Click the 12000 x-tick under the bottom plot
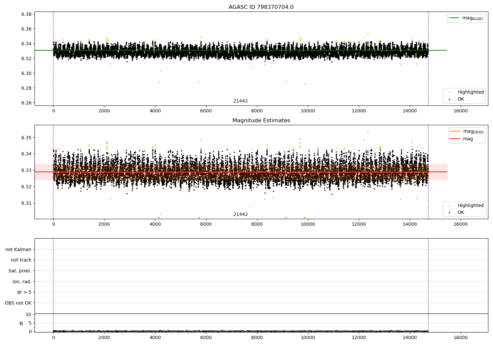 (x=359, y=338)
